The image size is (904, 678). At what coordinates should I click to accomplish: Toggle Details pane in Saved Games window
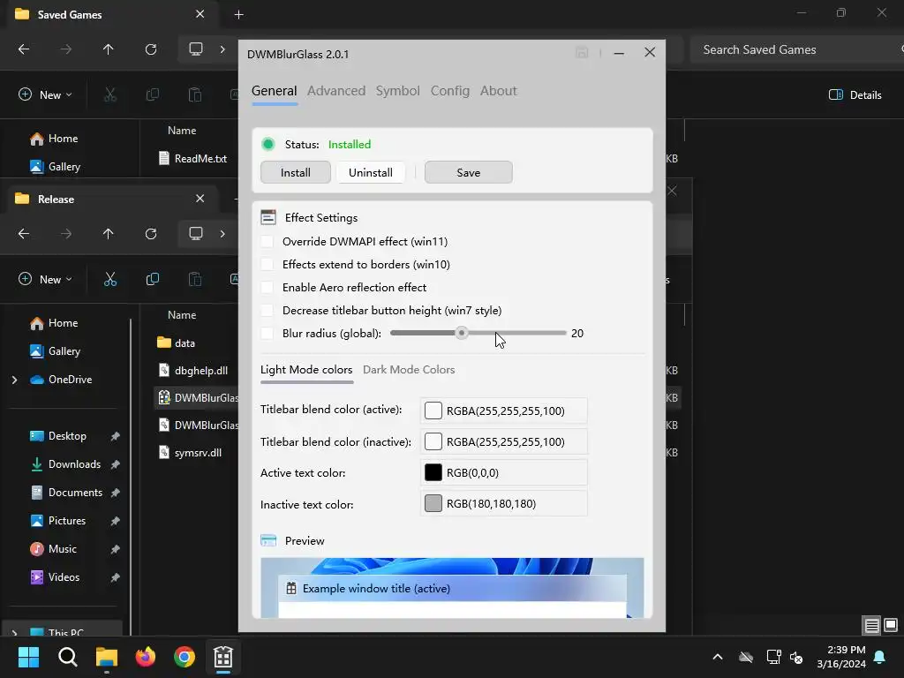click(855, 94)
